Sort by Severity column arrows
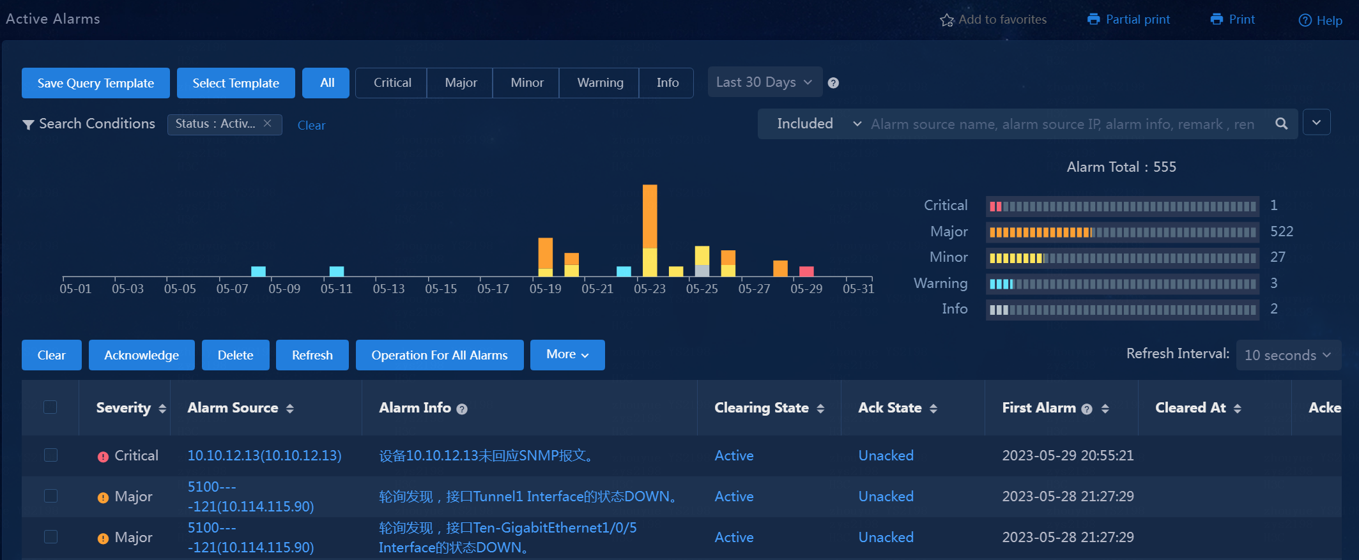Image resolution: width=1359 pixels, height=560 pixels. click(162, 409)
